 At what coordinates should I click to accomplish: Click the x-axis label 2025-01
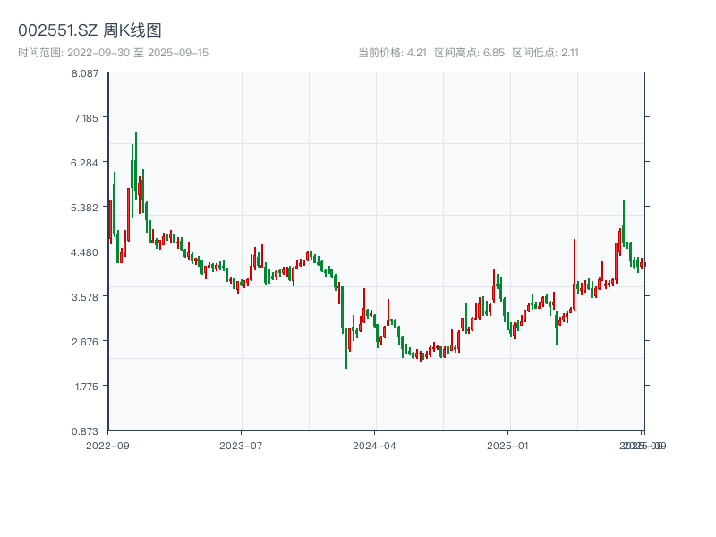[x=507, y=446]
